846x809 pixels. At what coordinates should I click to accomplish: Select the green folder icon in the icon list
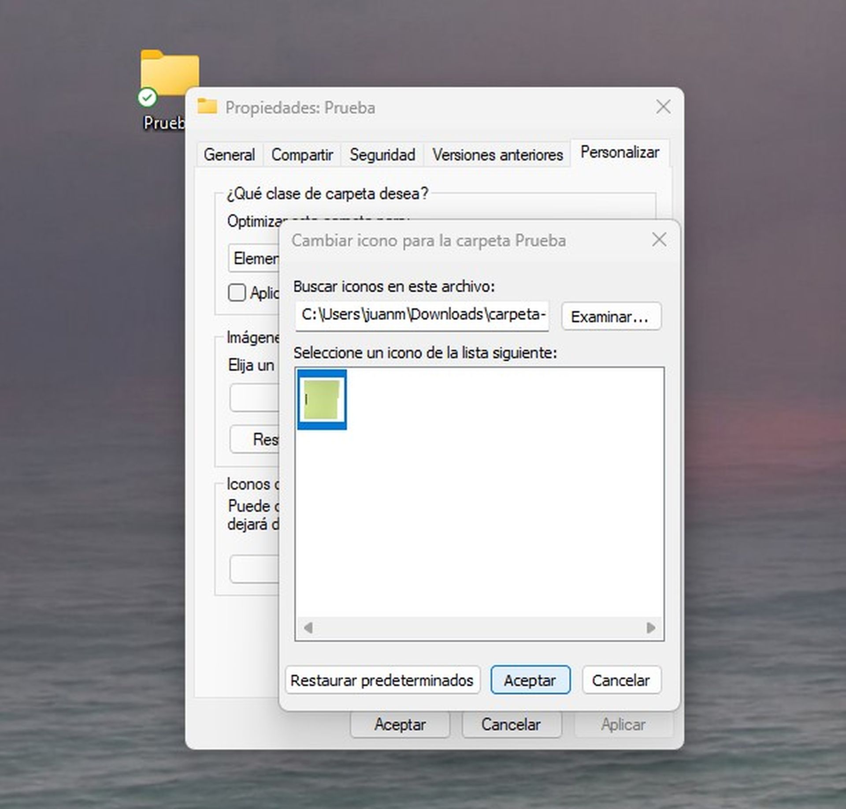tap(321, 398)
